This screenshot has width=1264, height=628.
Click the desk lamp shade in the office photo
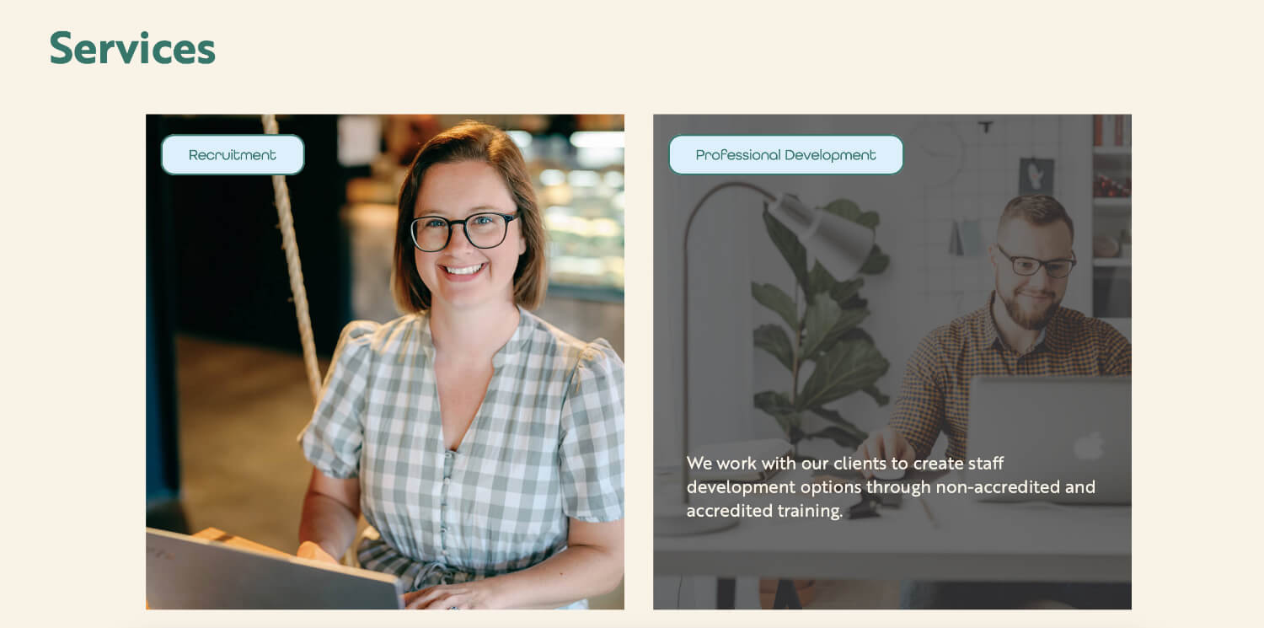click(x=822, y=235)
